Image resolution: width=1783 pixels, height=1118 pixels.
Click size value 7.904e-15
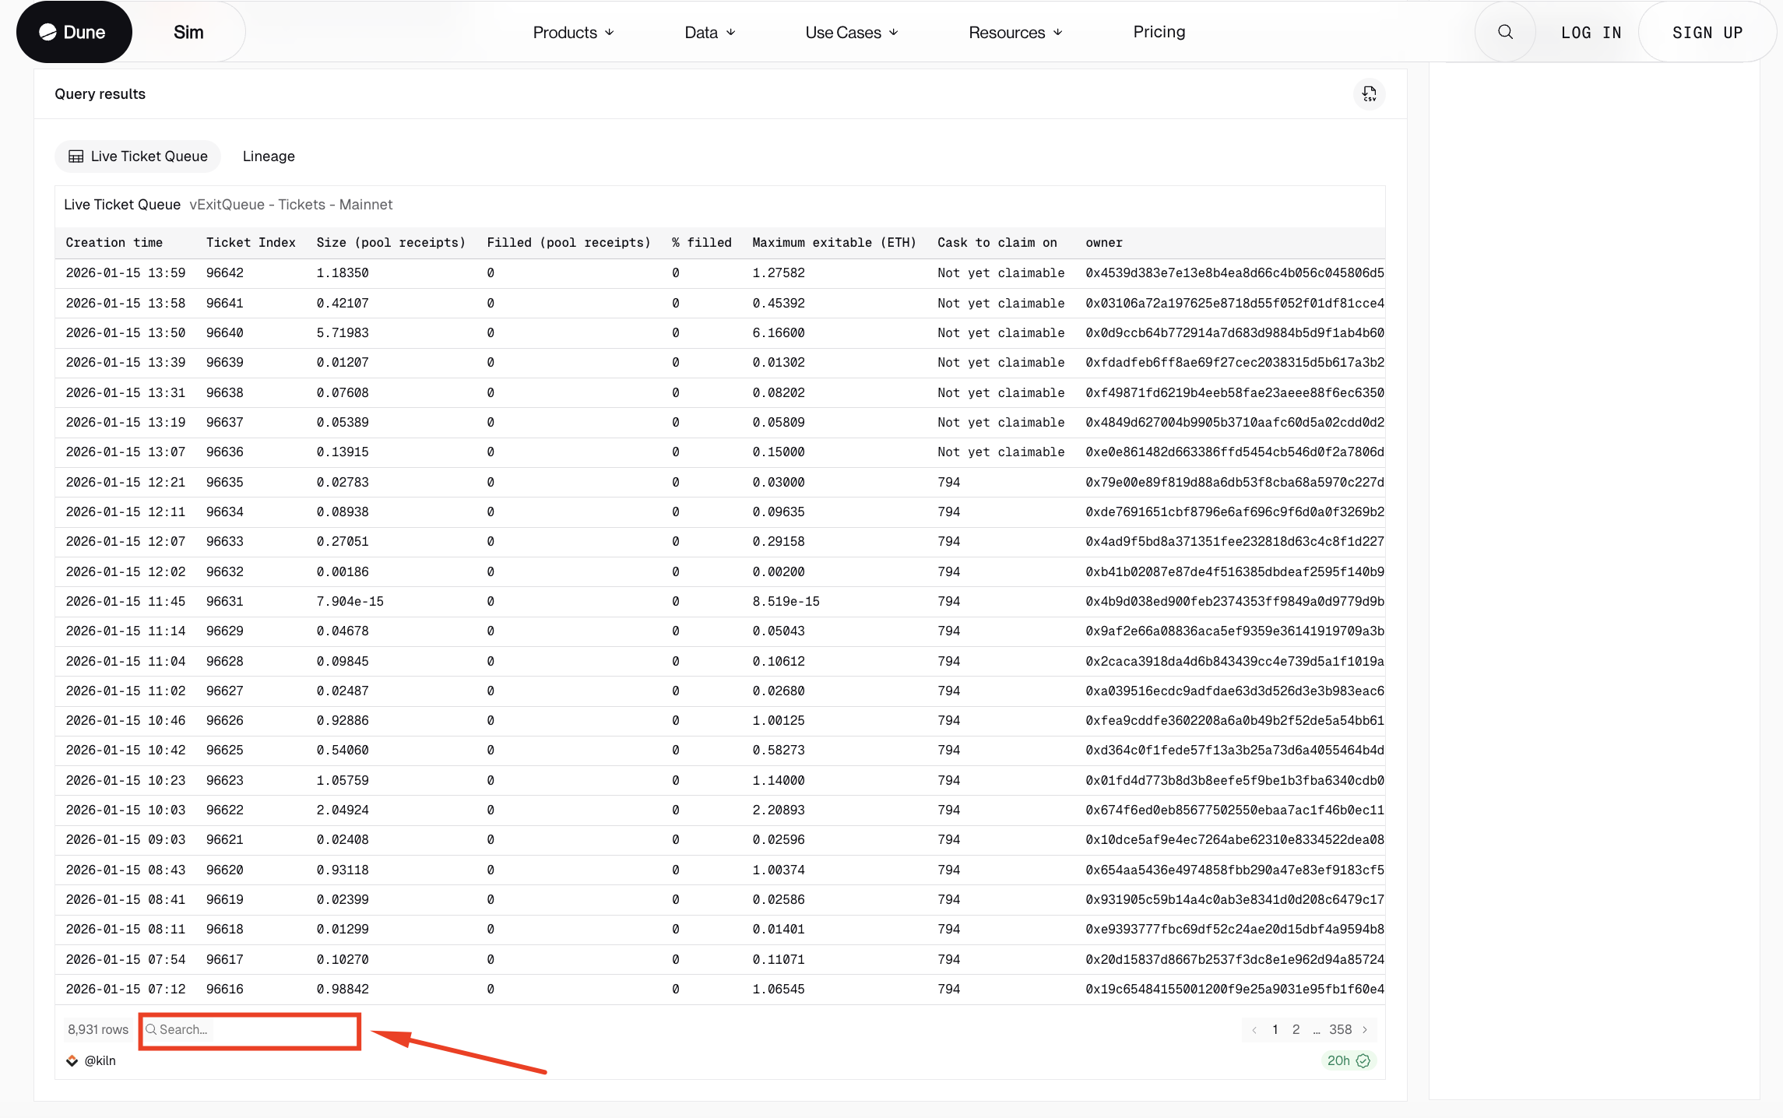coord(350,602)
